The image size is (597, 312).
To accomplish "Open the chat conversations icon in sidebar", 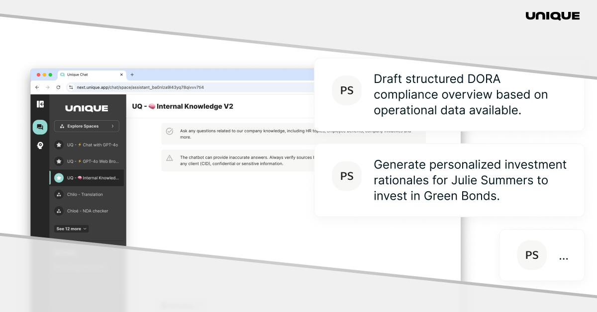I will (40, 127).
